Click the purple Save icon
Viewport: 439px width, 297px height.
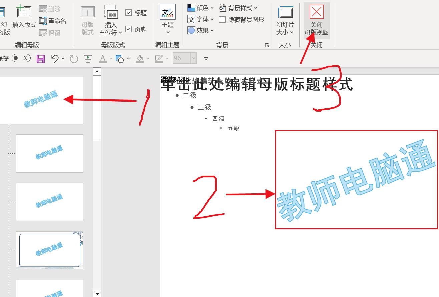[41, 59]
